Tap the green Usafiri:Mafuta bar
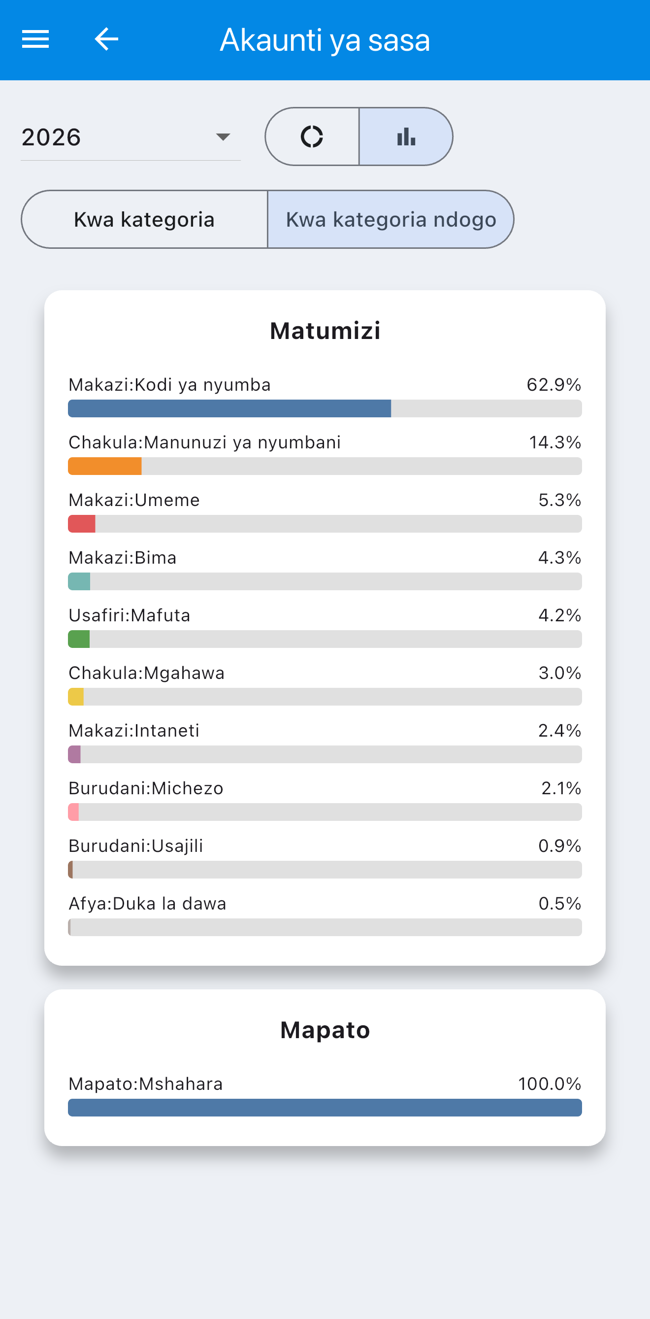Viewport: 650px width, 1319px height. click(79, 640)
